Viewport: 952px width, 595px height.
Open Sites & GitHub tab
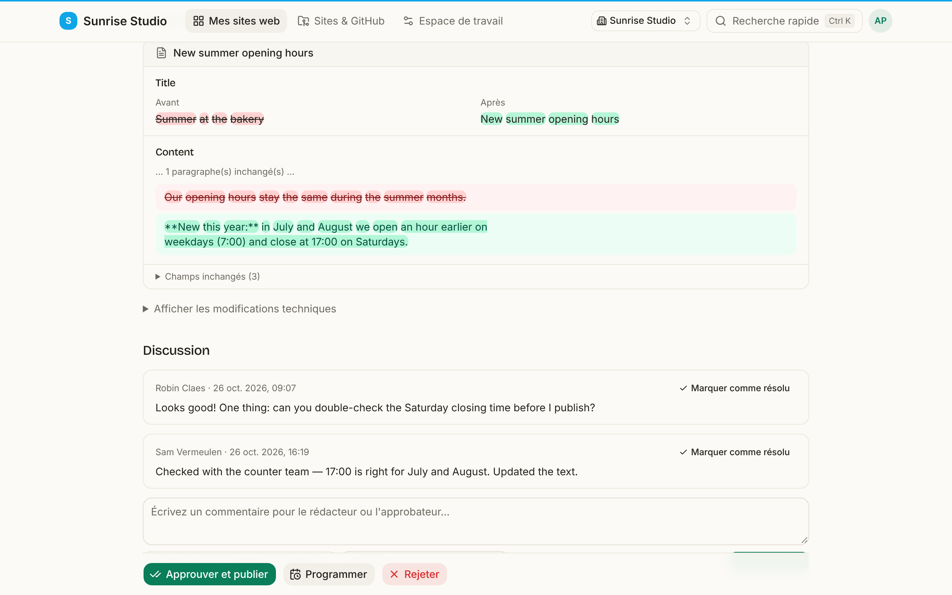point(341,21)
